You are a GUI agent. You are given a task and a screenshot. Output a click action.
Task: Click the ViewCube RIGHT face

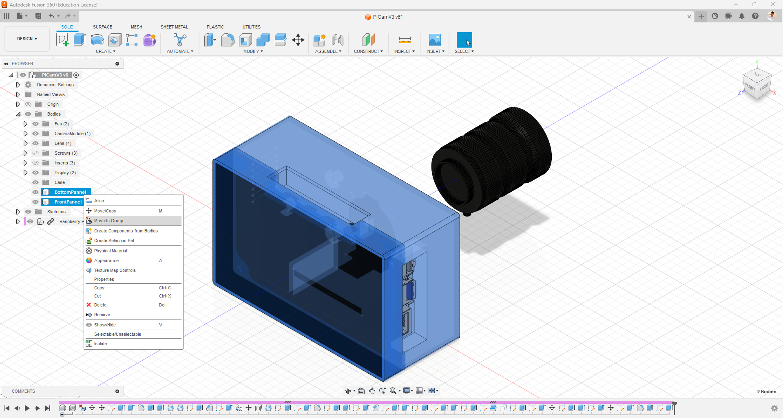point(764,88)
